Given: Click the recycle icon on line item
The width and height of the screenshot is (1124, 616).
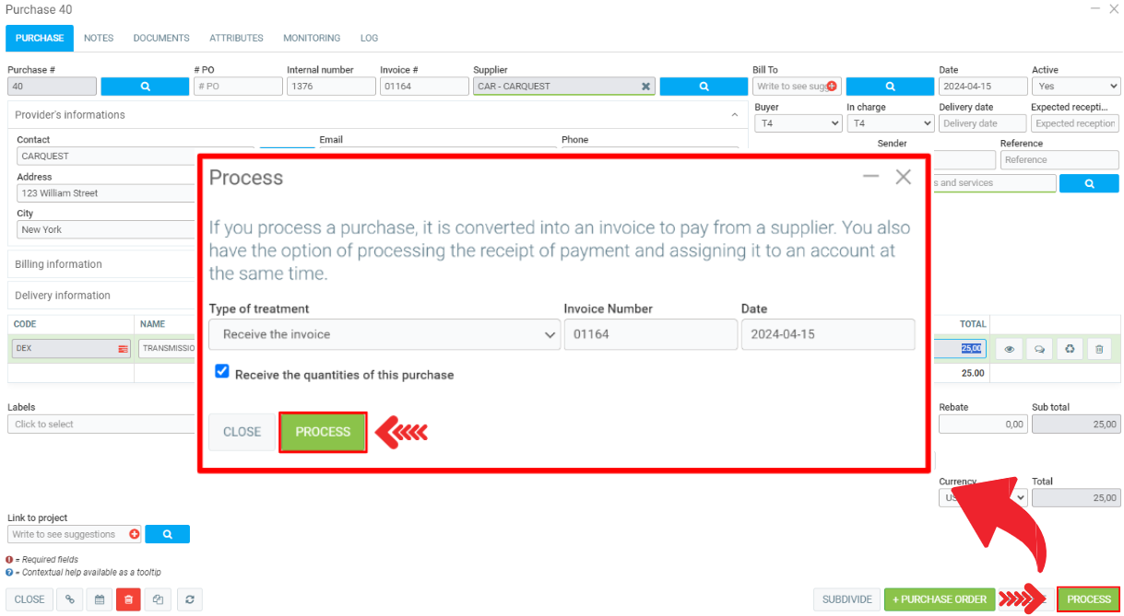Looking at the screenshot, I should click(x=1069, y=350).
